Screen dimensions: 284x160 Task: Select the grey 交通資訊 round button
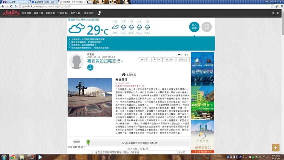(207, 27)
